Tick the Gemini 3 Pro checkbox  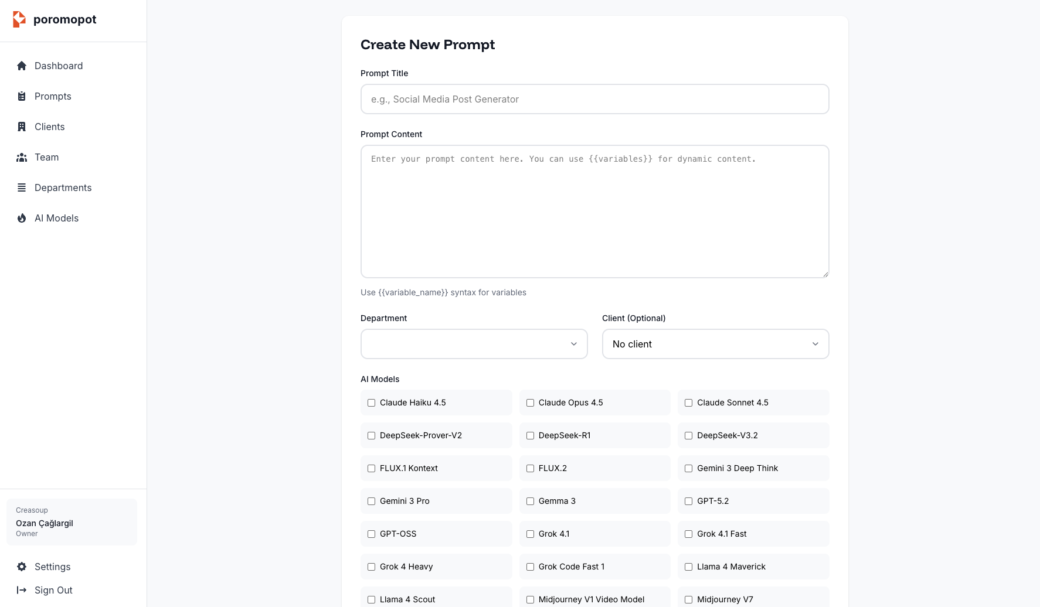point(371,501)
